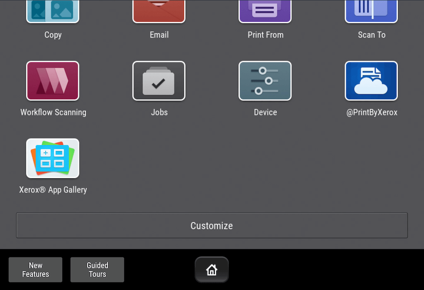This screenshot has height=290, width=424.
Task: Customize the app layout
Action: [x=212, y=225]
